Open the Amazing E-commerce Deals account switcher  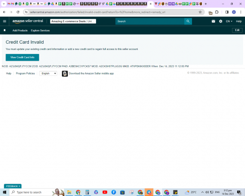point(73,21)
